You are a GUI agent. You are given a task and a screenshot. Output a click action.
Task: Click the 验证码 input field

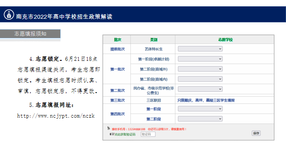click(x=148, y=134)
